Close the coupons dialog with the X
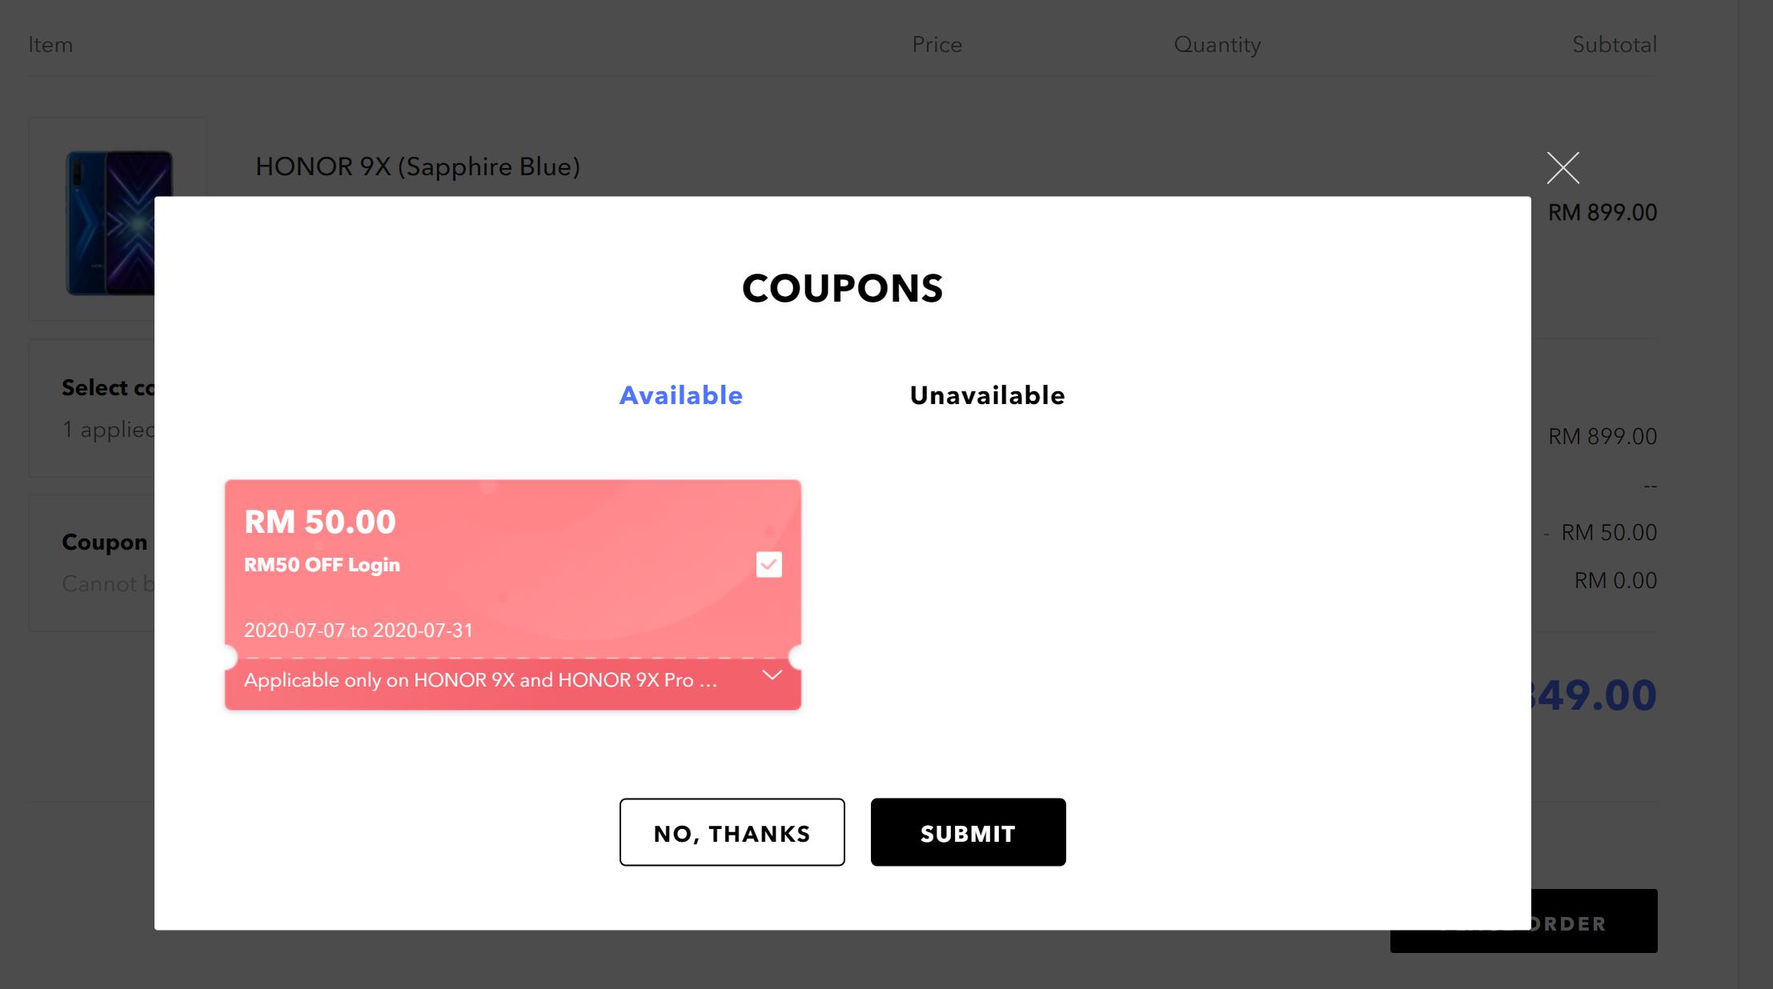 1562,168
